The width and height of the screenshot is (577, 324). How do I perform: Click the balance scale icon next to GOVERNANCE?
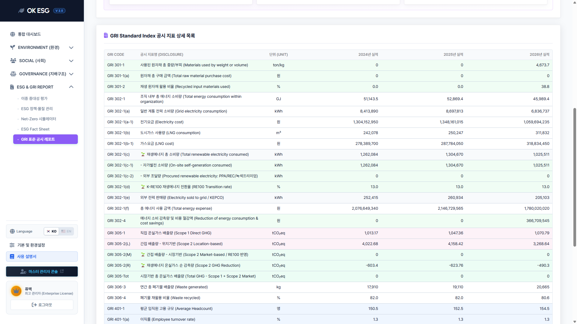point(13,74)
